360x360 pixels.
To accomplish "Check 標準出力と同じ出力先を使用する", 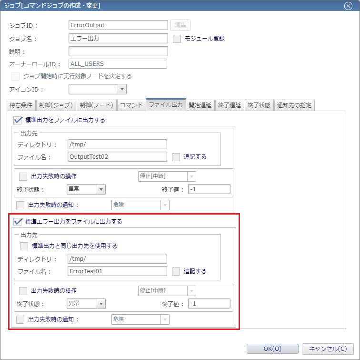I will click(x=24, y=246).
